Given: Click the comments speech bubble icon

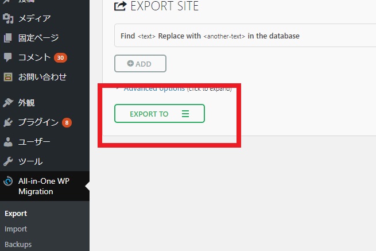Looking at the screenshot, I should tap(7, 57).
